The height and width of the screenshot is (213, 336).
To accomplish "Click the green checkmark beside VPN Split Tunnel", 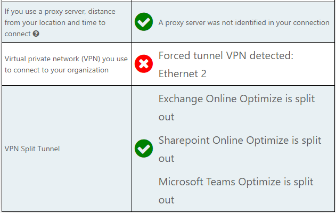I will pyautogui.click(x=144, y=149).
